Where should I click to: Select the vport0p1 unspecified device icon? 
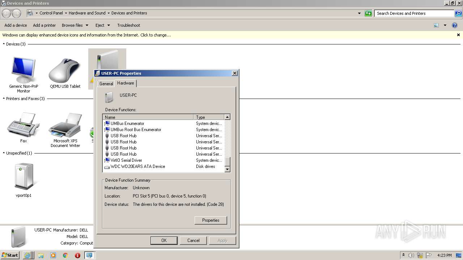click(24, 177)
